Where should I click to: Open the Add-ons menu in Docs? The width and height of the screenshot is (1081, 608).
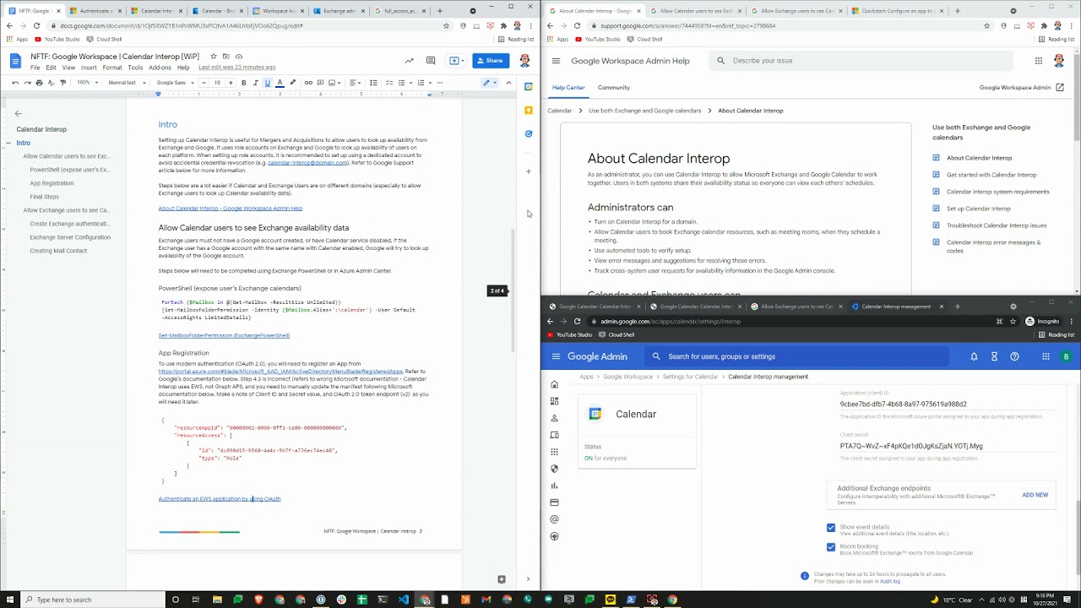(x=160, y=68)
